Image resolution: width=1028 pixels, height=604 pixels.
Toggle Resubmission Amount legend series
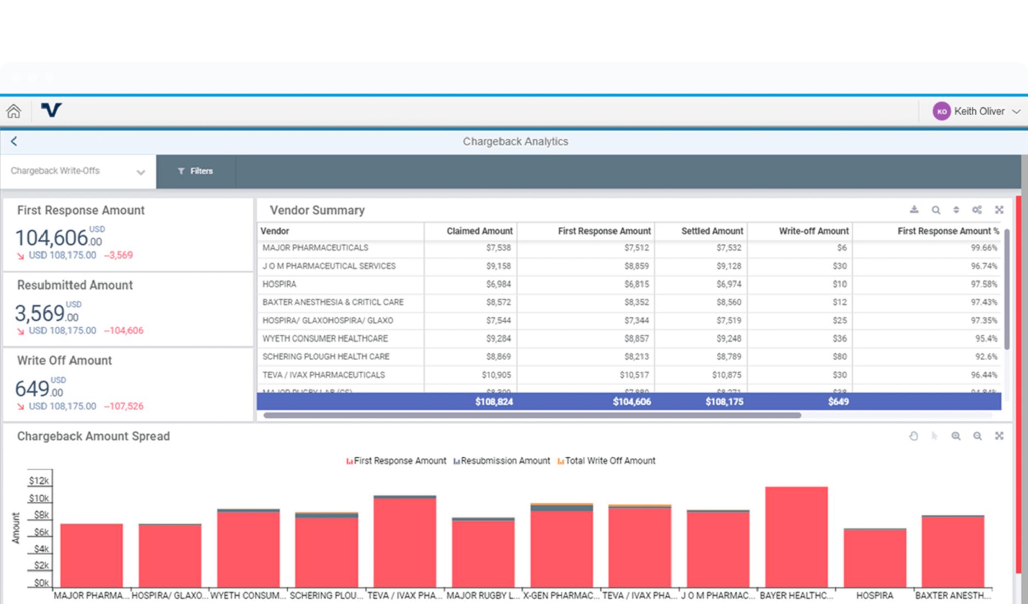[x=501, y=461]
